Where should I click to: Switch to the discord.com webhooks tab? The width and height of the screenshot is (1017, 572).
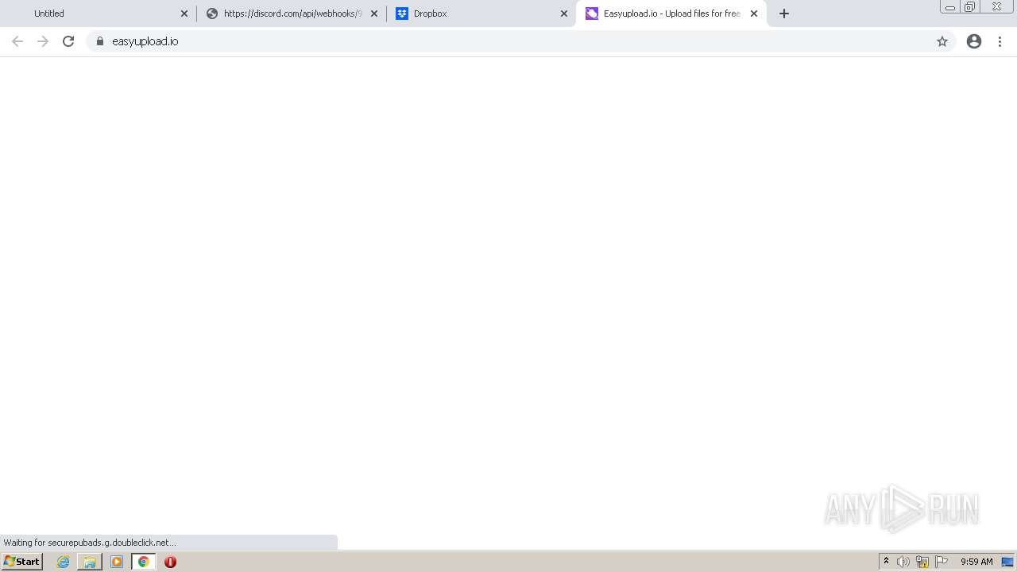pyautogui.click(x=291, y=14)
